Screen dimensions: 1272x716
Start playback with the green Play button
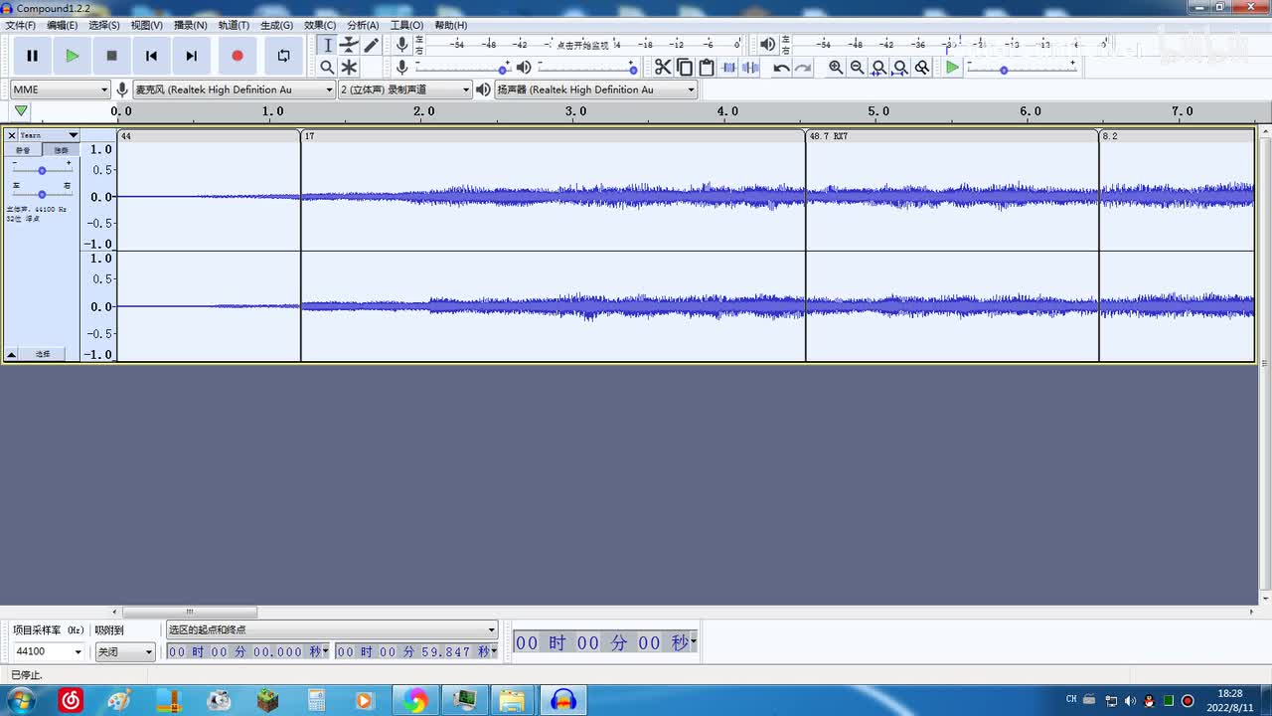(x=72, y=56)
